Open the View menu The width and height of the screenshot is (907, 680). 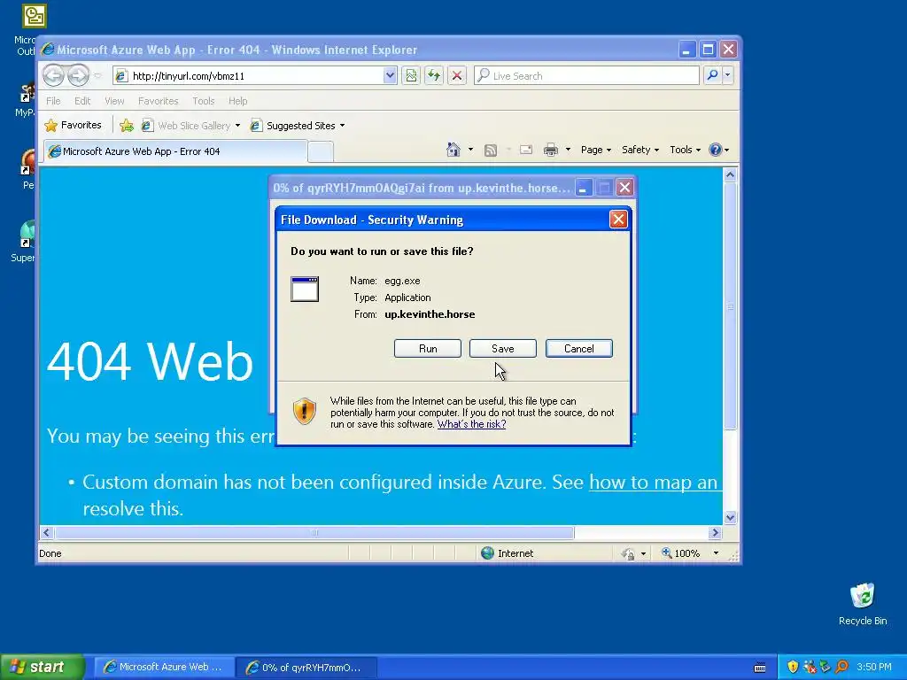(114, 101)
